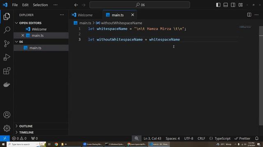Open the Run and Debug view
Viewport: 263px width, 147px height.
click(7, 57)
